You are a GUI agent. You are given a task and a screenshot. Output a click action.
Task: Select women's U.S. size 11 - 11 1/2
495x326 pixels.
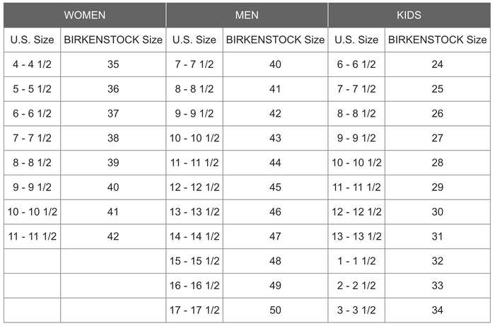point(33,236)
